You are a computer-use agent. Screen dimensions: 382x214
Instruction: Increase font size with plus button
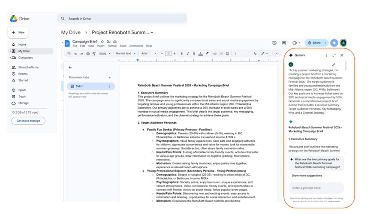click(174, 54)
